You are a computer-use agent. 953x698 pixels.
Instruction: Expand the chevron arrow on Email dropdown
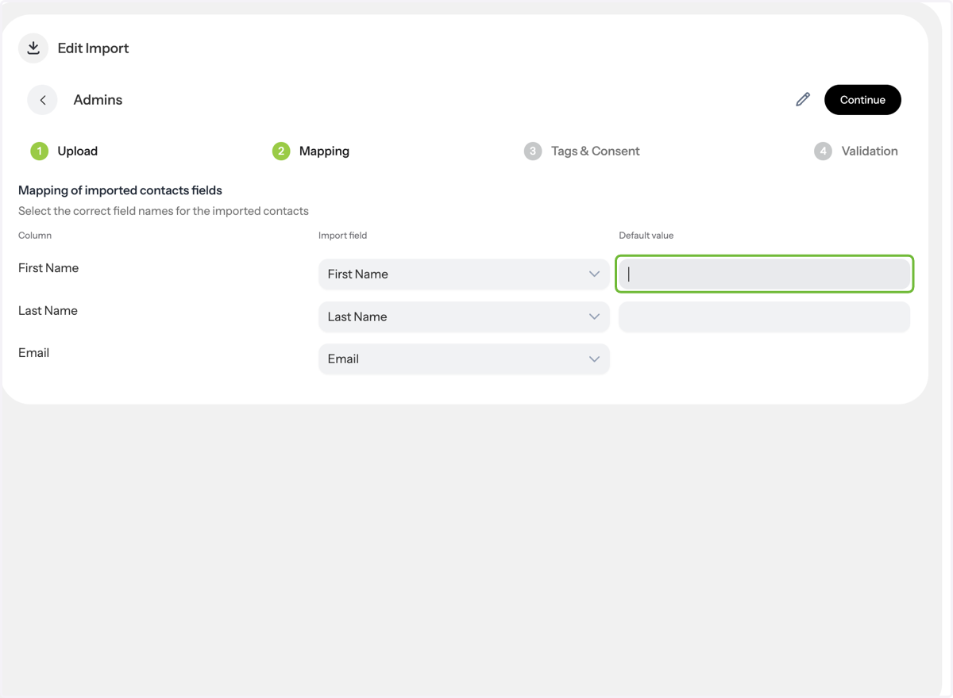pos(594,359)
